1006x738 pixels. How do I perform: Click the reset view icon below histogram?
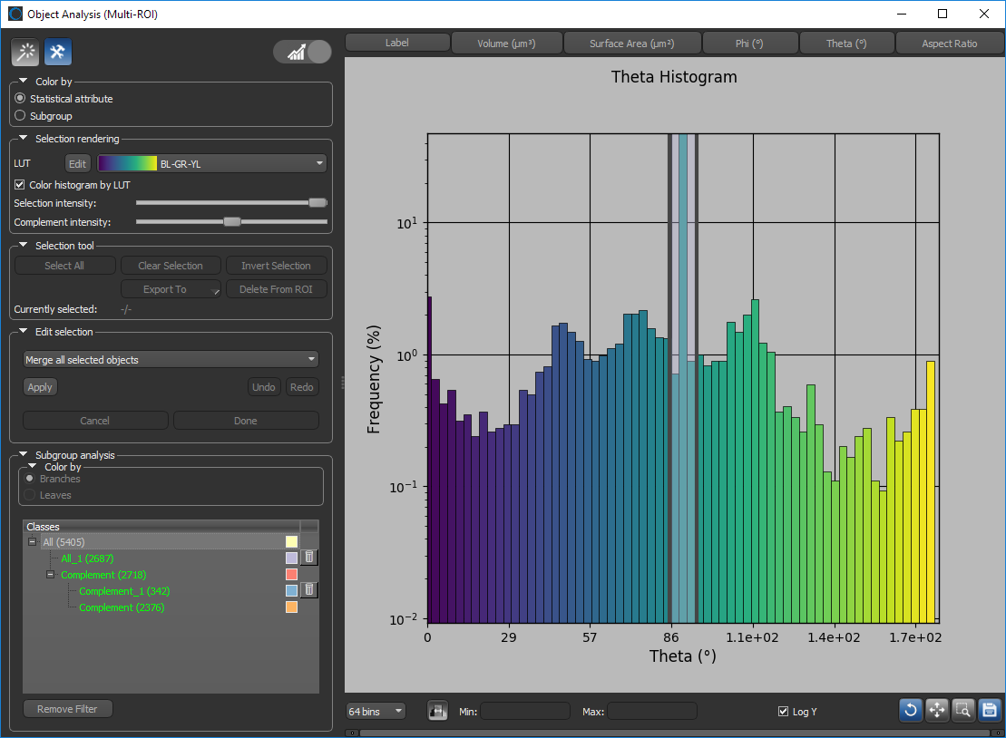pos(911,711)
